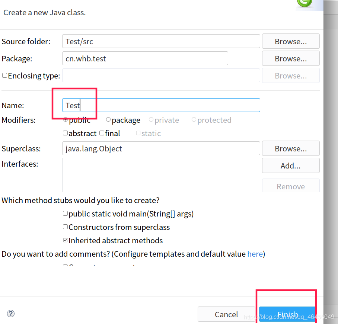Enable Constructors from superclass option
338x324 pixels.
[65, 227]
